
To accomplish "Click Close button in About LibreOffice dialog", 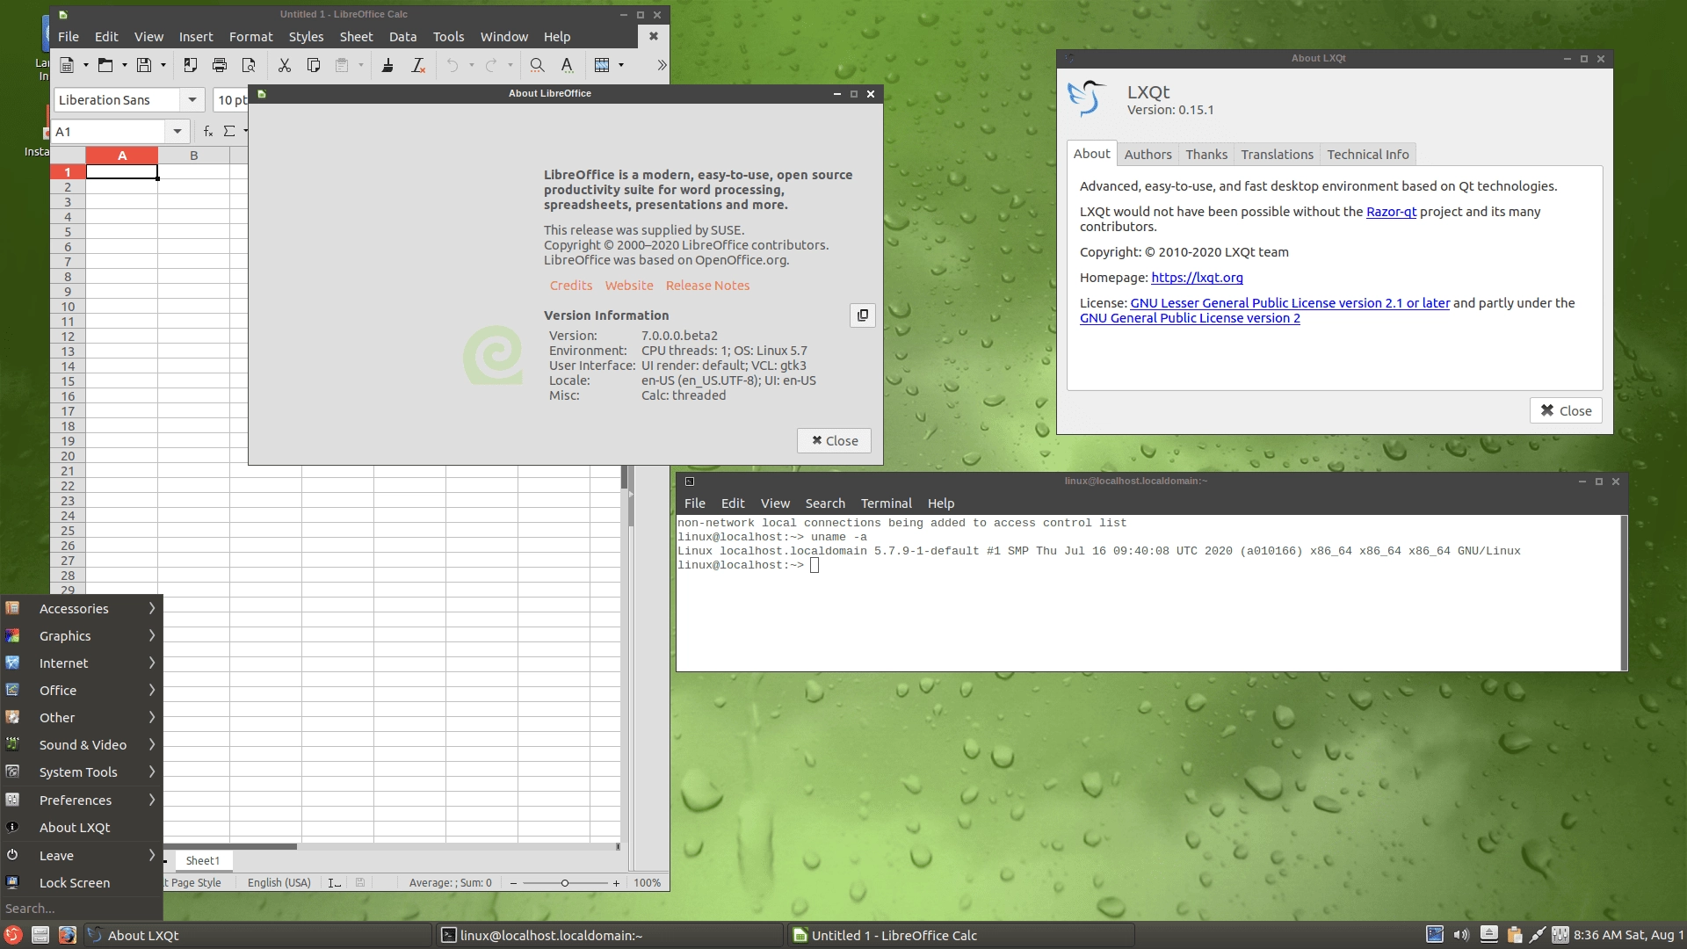I will pyautogui.click(x=834, y=441).
